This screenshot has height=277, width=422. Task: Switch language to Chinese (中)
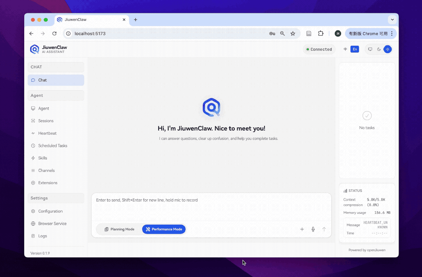tap(345, 49)
